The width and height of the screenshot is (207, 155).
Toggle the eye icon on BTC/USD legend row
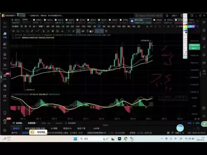pos(13,35)
